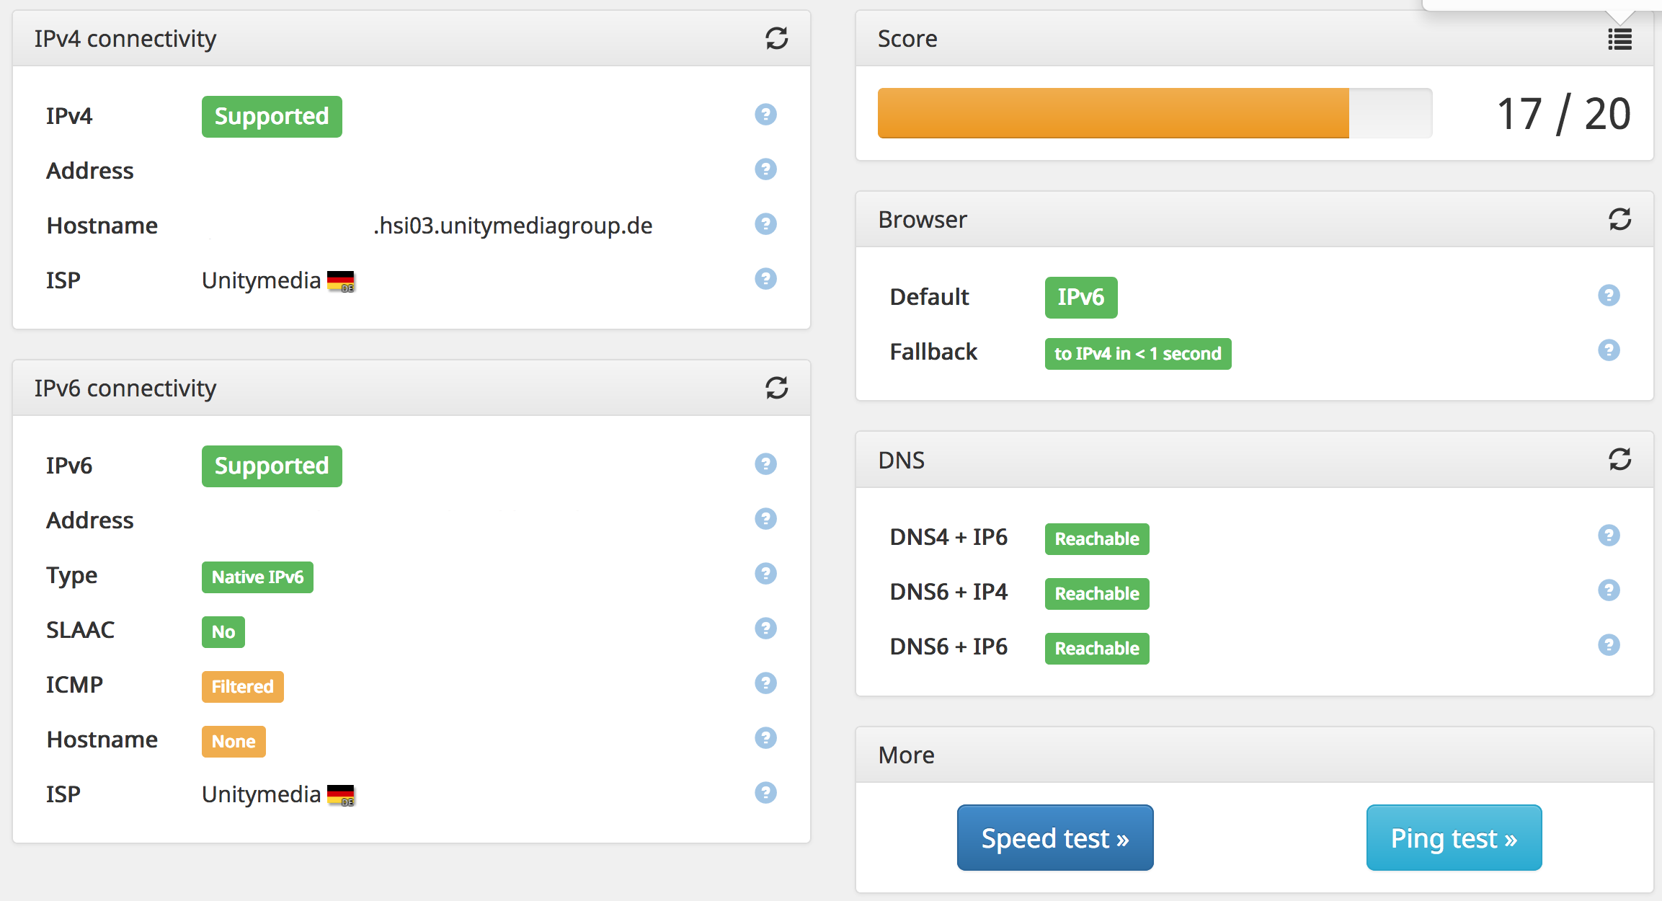Click the Ping test button
Image resolution: width=1662 pixels, height=901 pixels.
coord(1454,838)
